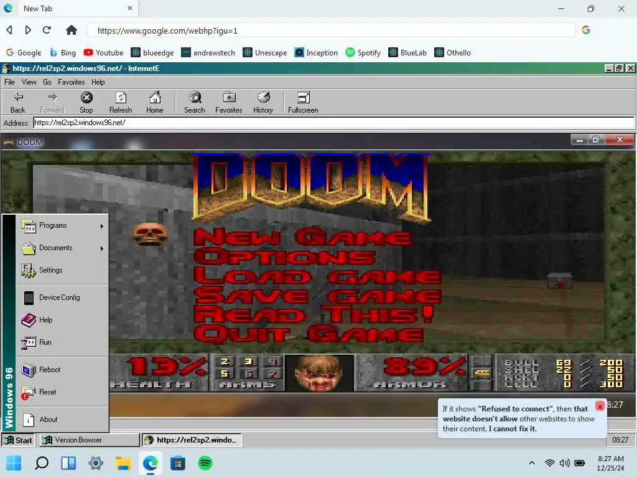Open the Othello bookmark
637x478 pixels.
453,53
